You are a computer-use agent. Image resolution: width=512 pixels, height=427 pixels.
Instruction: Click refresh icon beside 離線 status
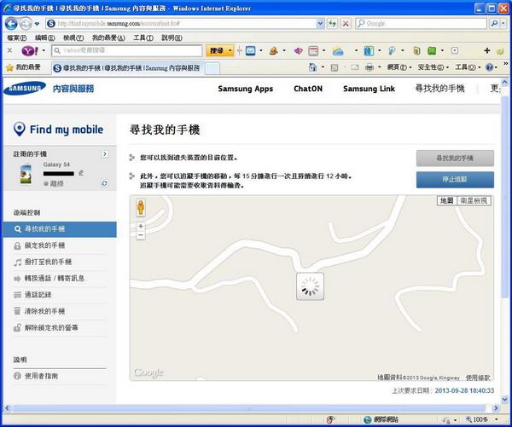pos(104,183)
